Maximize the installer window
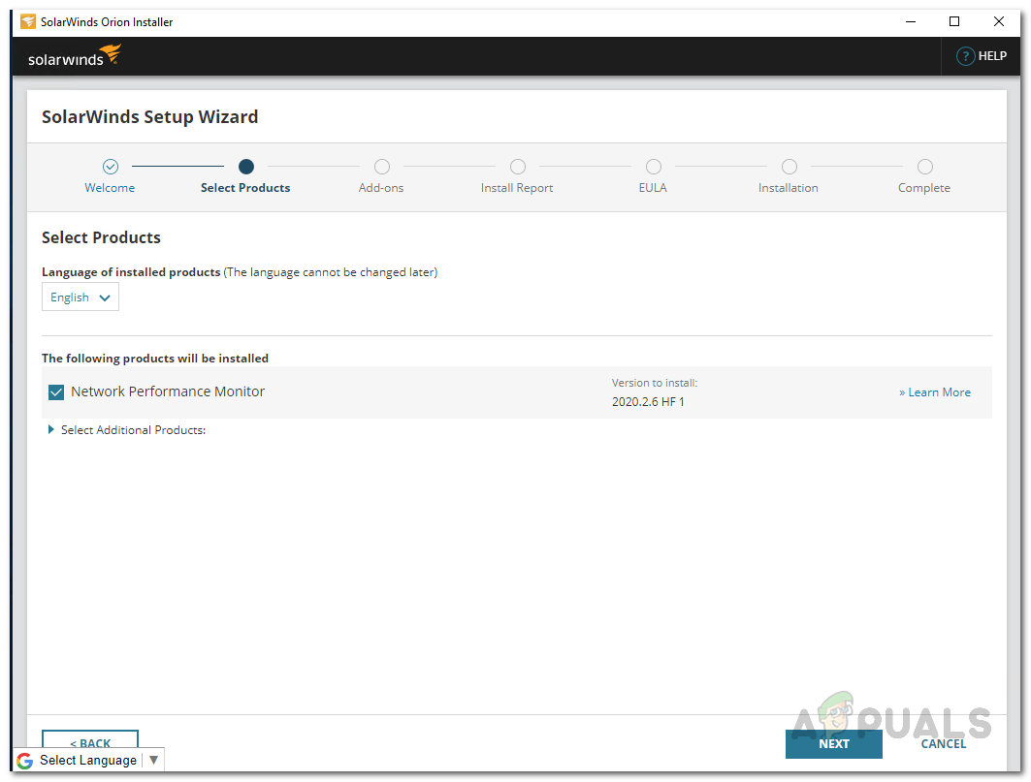Viewport: 1031px width, 782px height. [954, 21]
